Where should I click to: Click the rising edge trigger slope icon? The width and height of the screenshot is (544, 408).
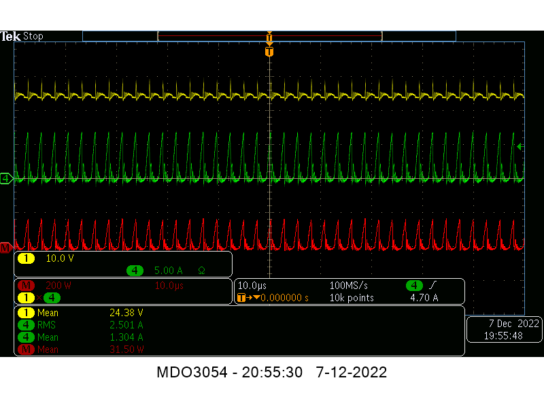coord(432,286)
